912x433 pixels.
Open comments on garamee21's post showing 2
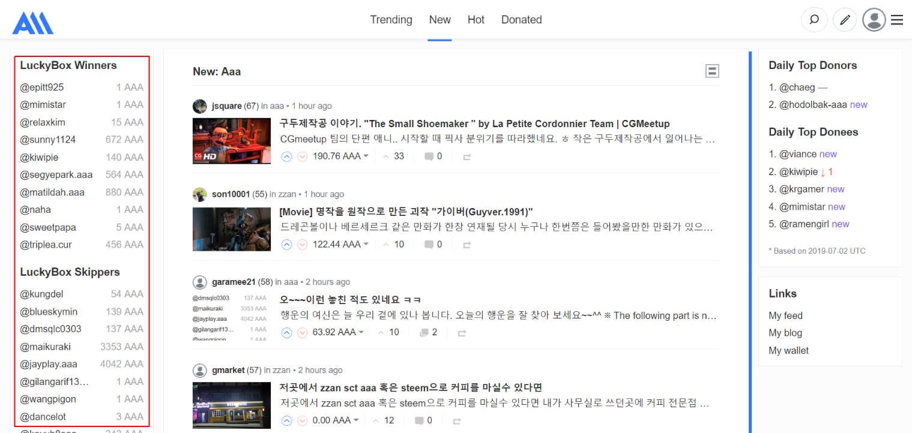click(x=424, y=332)
